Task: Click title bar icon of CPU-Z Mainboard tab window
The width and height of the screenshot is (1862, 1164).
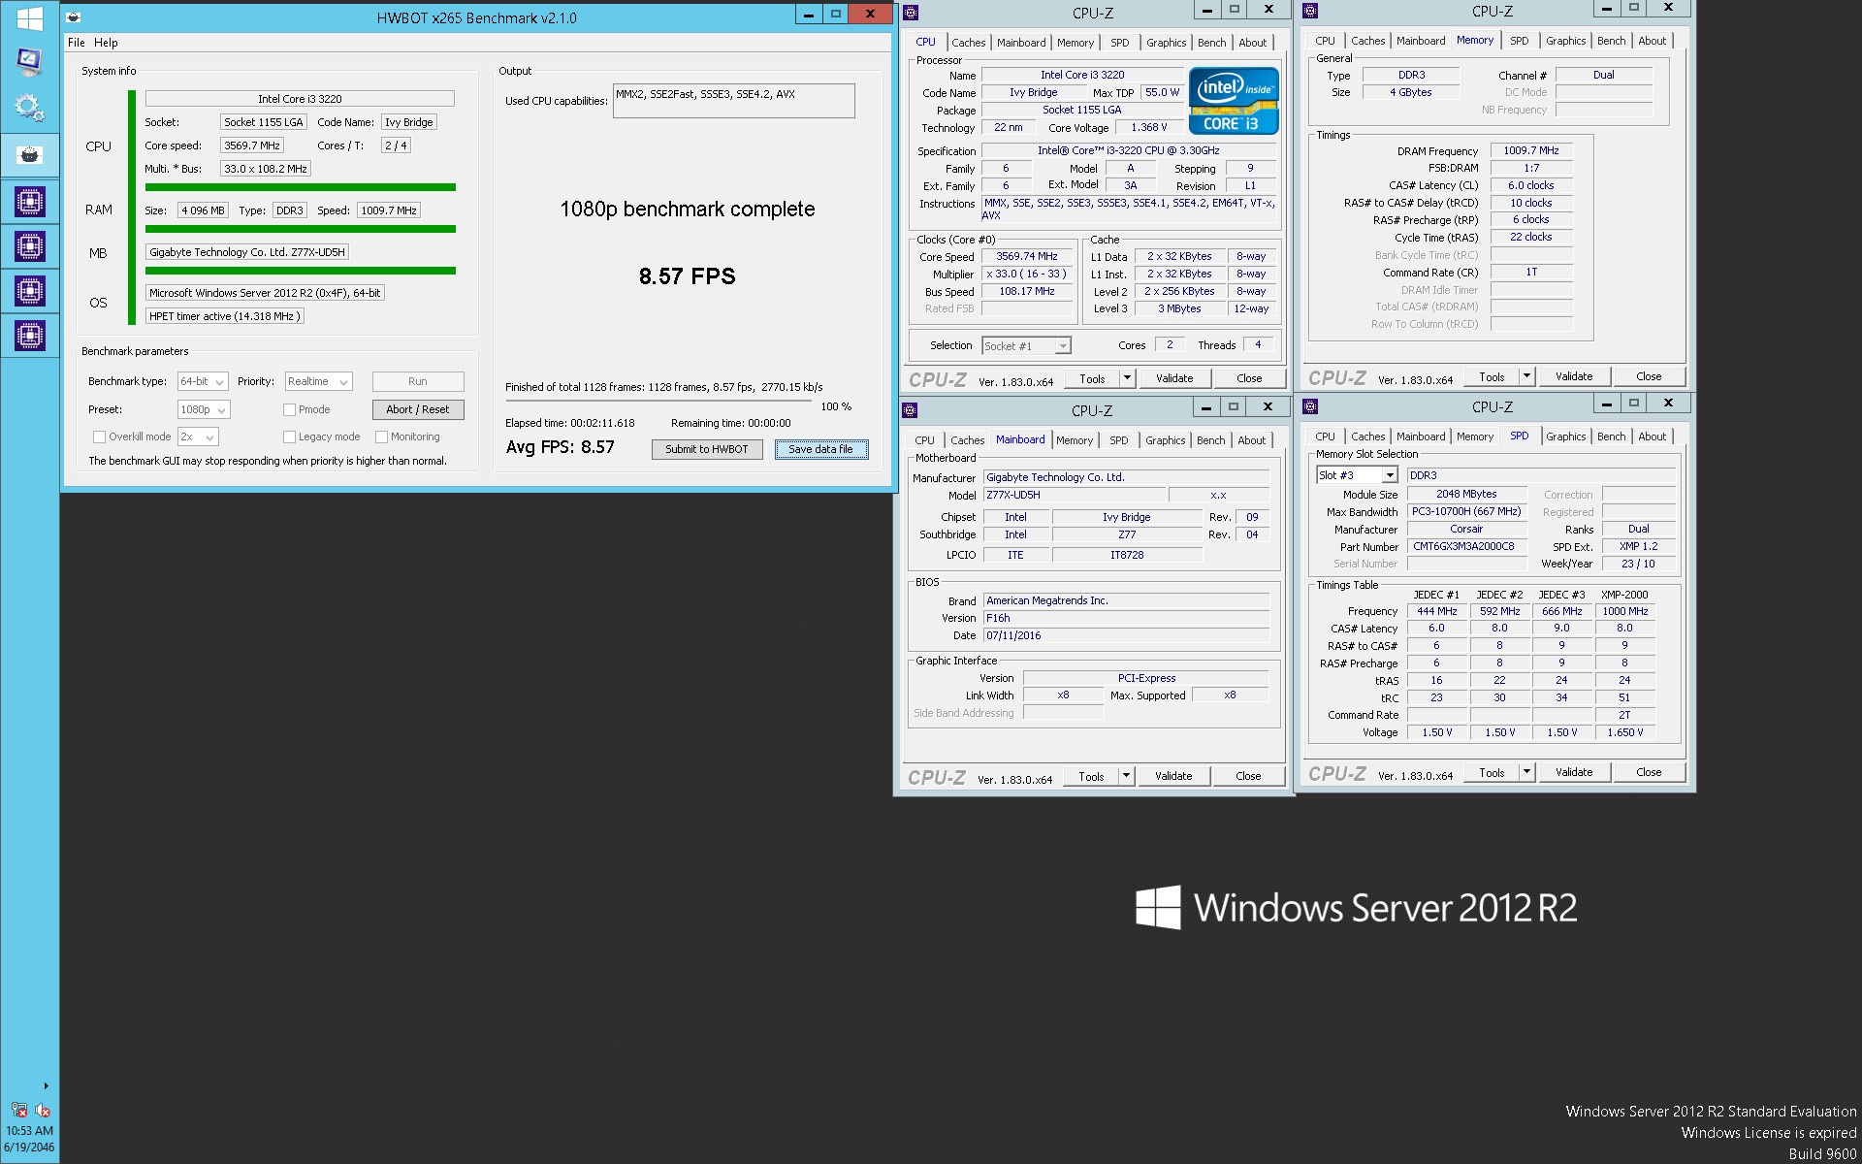Action: [x=910, y=409]
